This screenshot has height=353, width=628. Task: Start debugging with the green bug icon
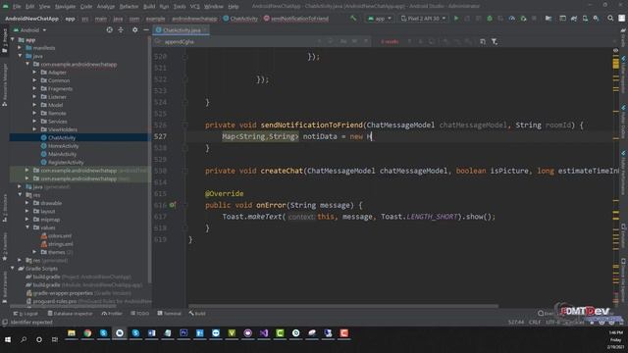point(490,19)
